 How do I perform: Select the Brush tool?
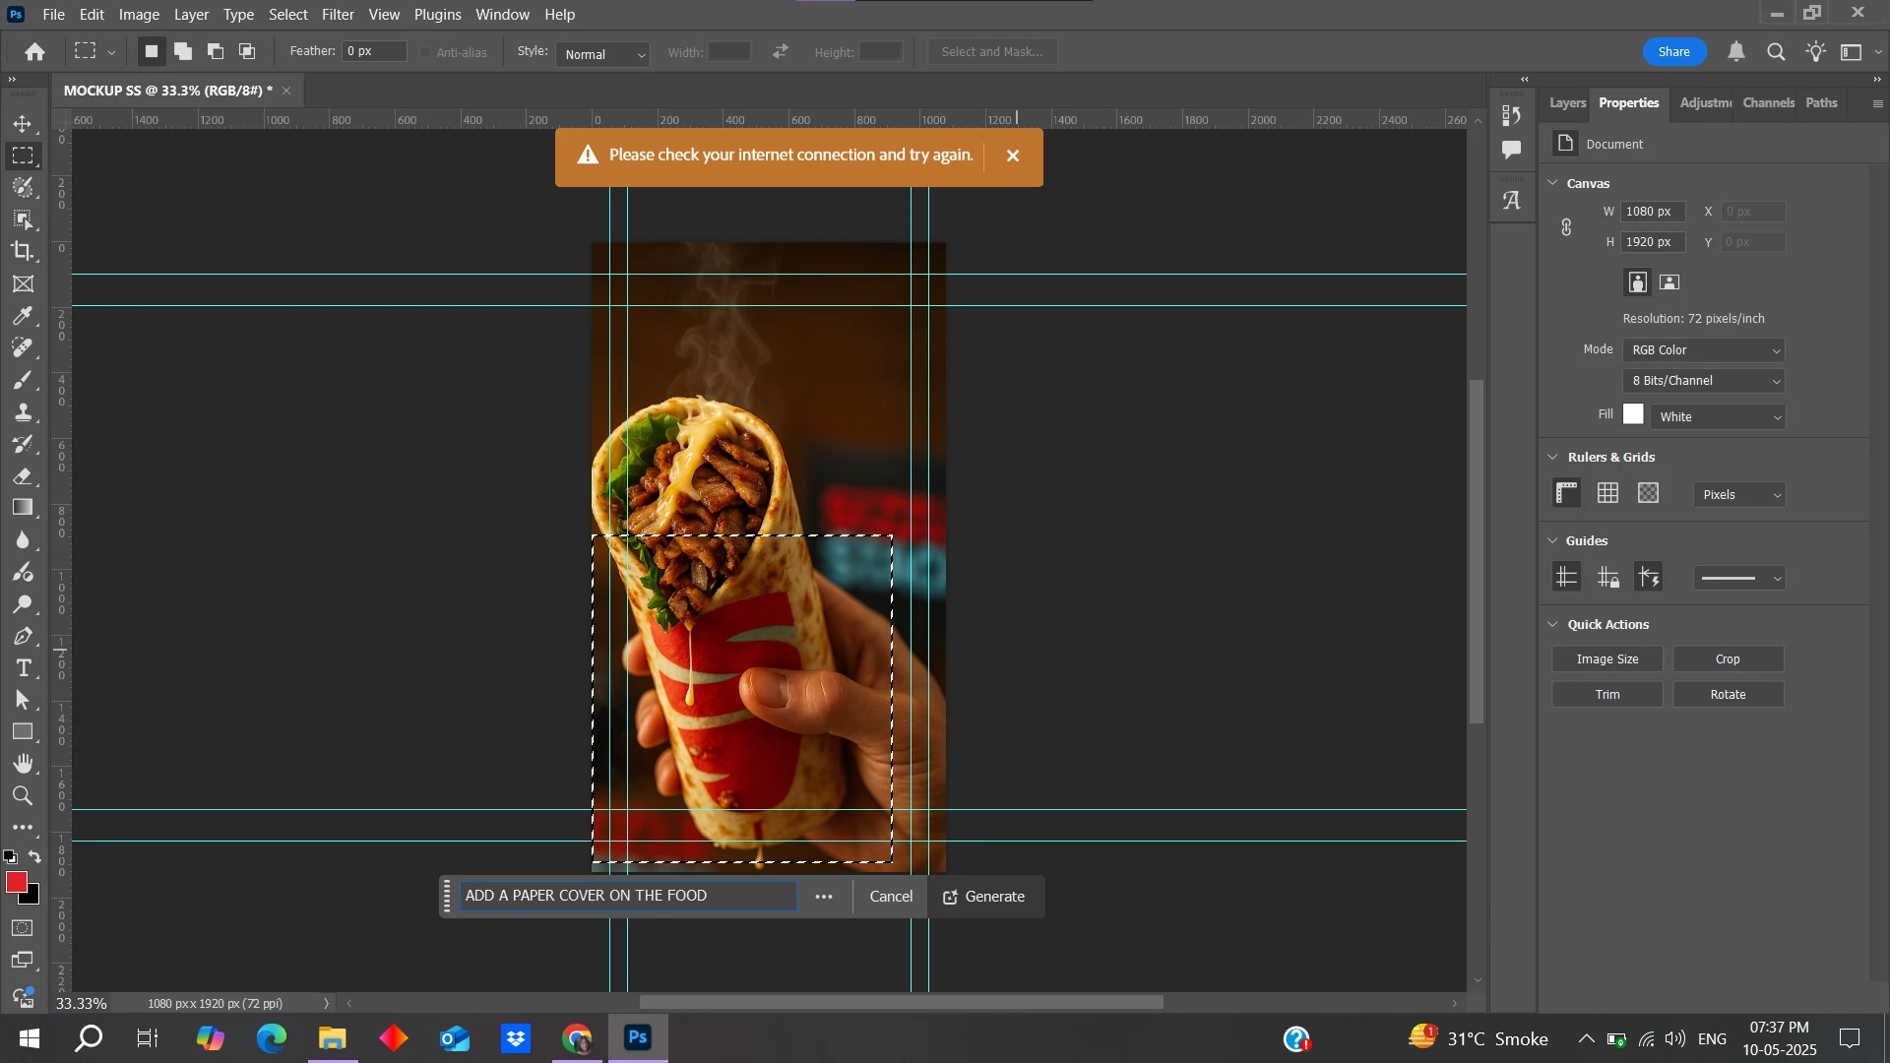pos(23,380)
